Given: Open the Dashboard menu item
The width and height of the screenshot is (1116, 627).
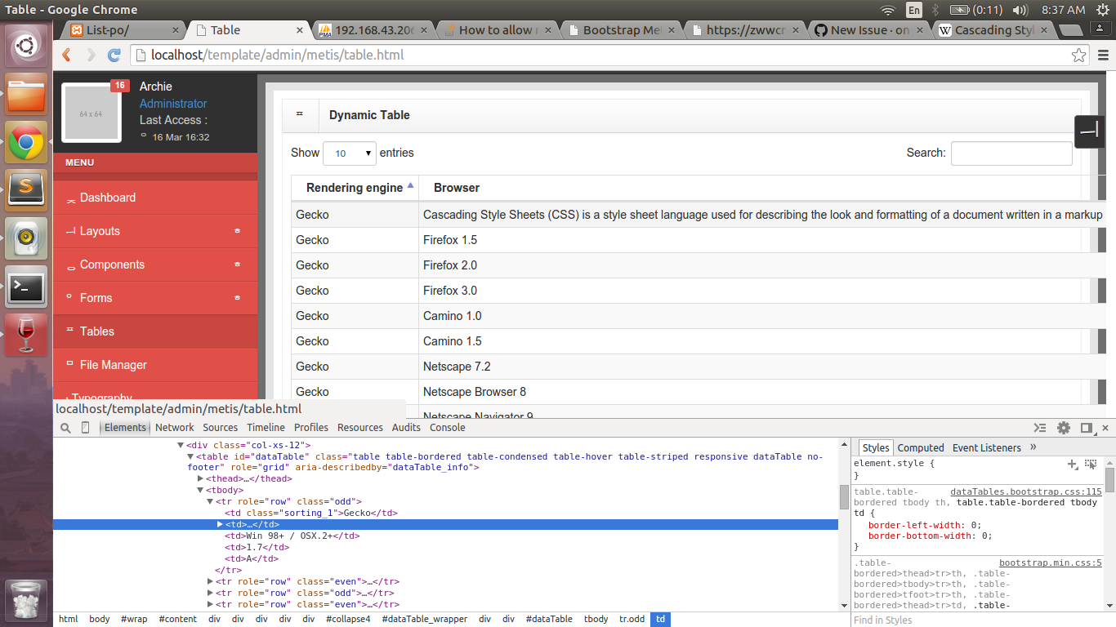Looking at the screenshot, I should coord(155,198).
